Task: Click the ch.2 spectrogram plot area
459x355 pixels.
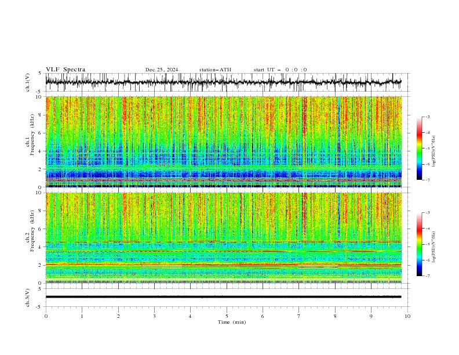Action: 224,238
